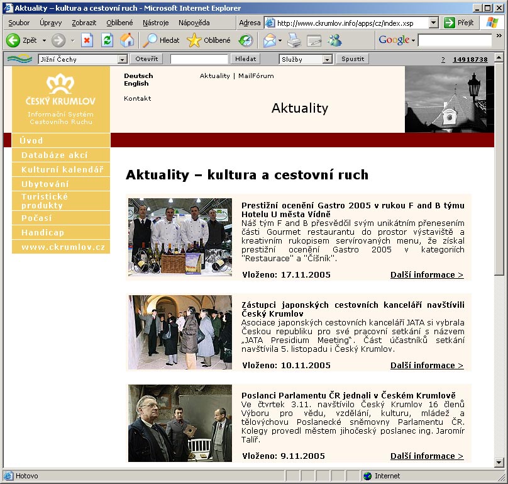508x484 pixels.
Task: Switch to the English language link
Action: (136, 83)
